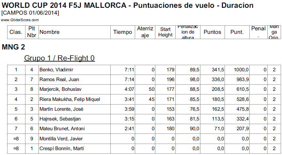Click pilot name Benko, Vladimir

[56, 70]
